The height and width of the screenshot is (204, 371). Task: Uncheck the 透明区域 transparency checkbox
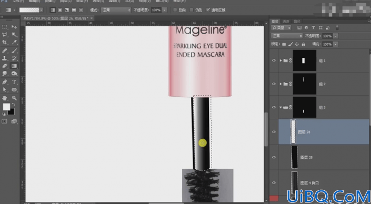click(x=208, y=10)
